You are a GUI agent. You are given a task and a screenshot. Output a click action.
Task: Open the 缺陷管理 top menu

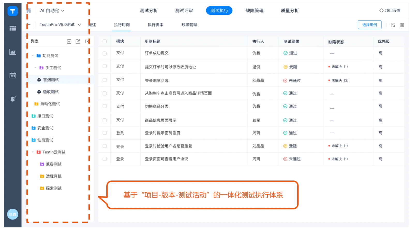(254, 11)
